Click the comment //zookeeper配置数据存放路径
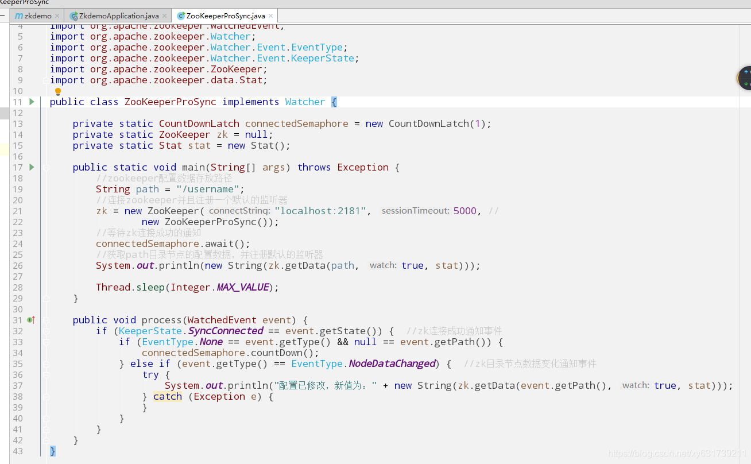 coord(164,178)
